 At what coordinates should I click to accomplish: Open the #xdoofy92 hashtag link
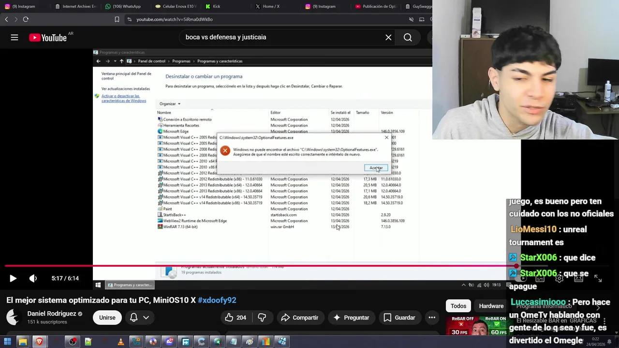[x=217, y=300]
